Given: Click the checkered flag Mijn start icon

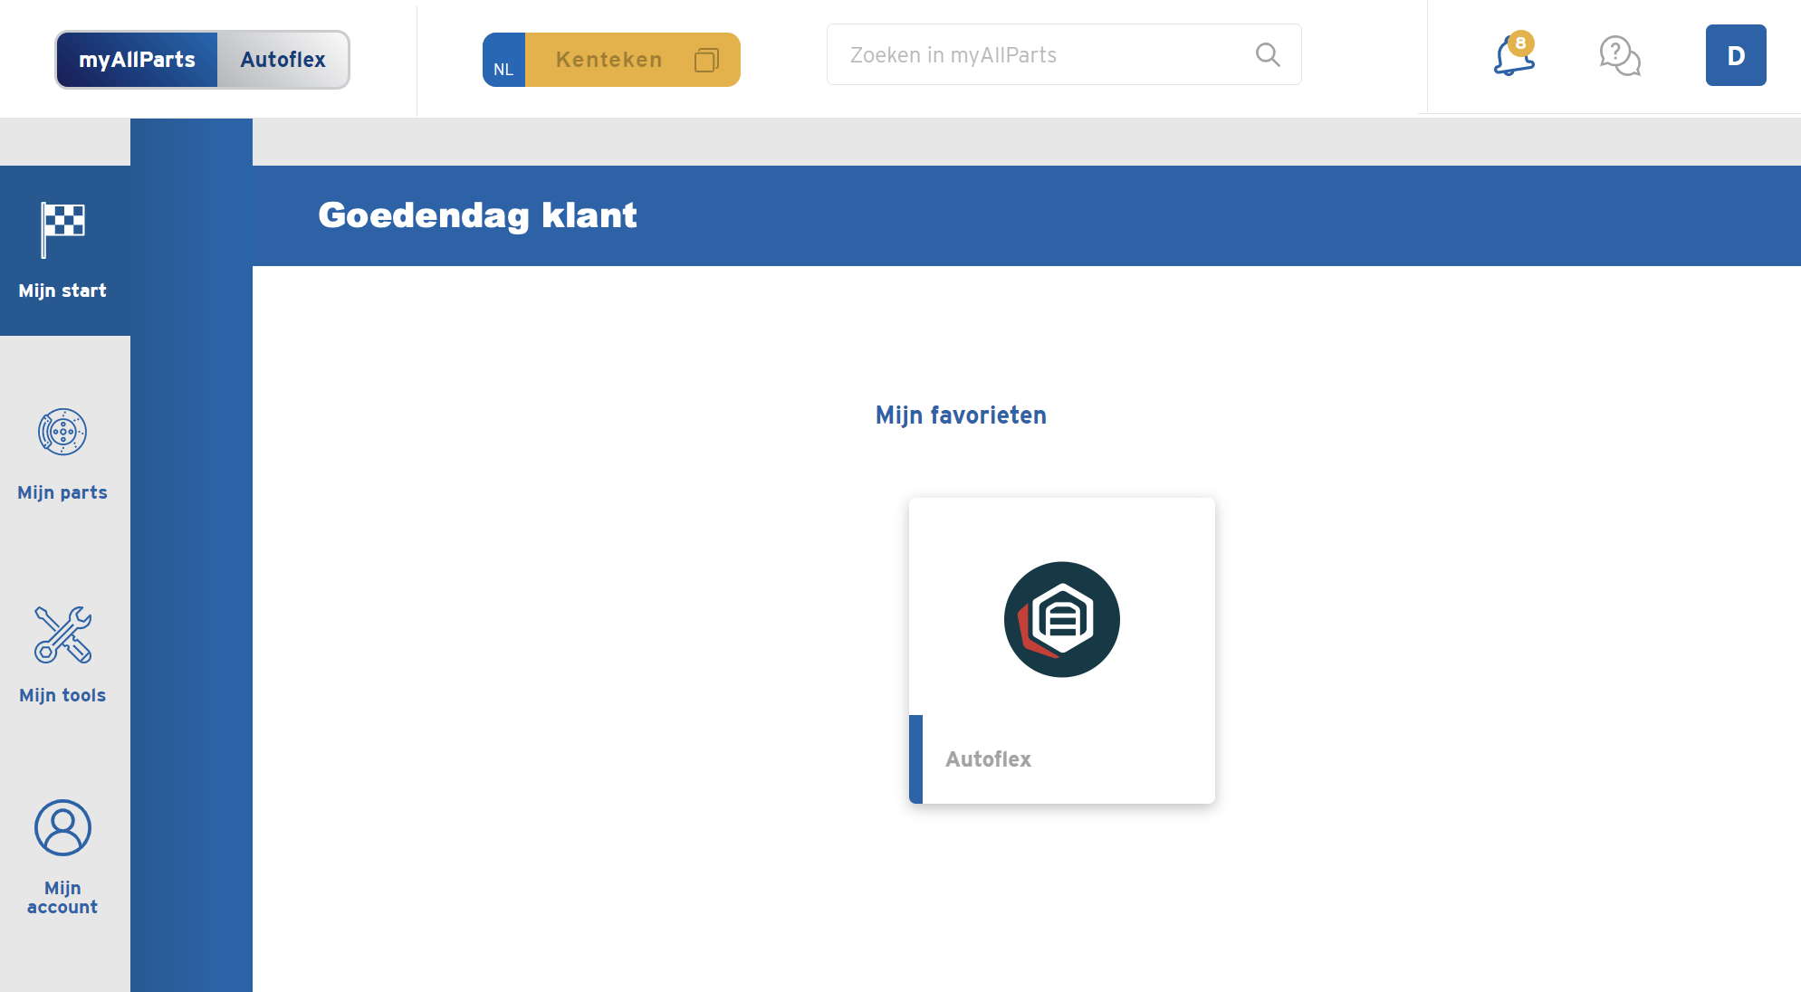Looking at the screenshot, I should coord(62,228).
